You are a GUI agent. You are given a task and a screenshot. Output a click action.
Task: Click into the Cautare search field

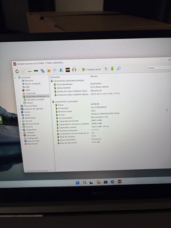(159, 68)
